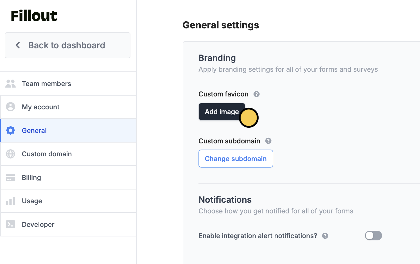Click the Add image button
The width and height of the screenshot is (420, 264).
(x=222, y=112)
